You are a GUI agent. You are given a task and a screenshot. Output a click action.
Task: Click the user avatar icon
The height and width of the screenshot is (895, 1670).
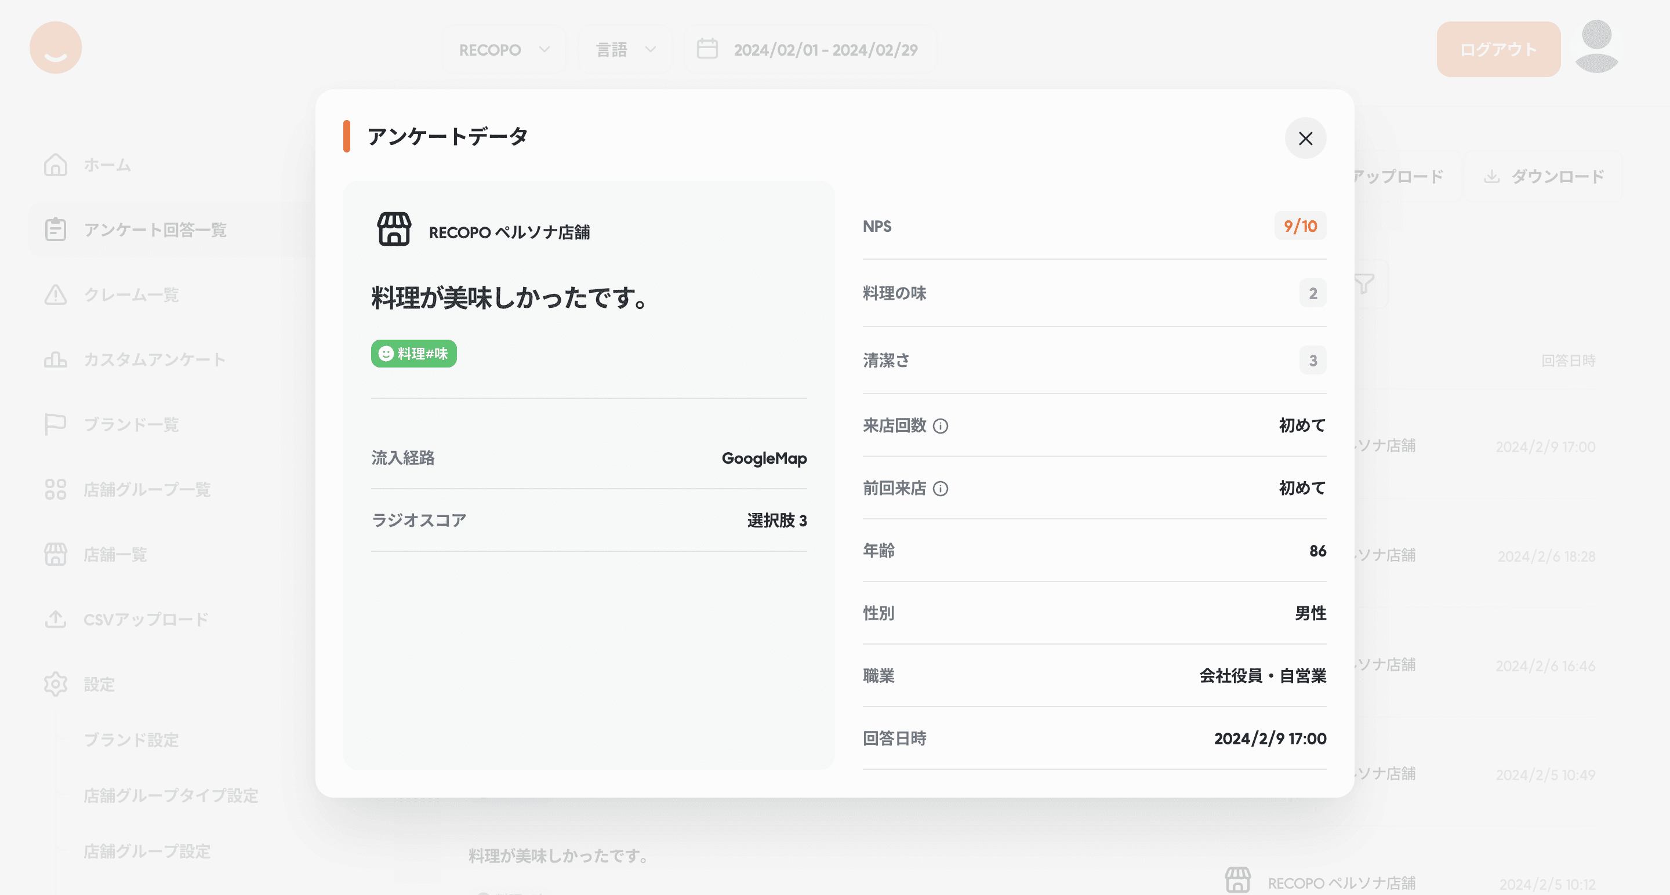(1596, 48)
